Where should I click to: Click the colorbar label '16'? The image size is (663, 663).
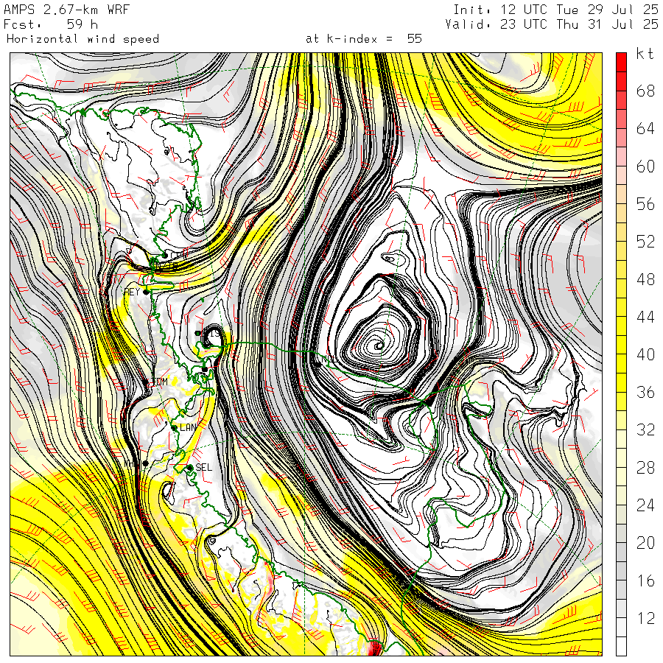tap(645, 580)
